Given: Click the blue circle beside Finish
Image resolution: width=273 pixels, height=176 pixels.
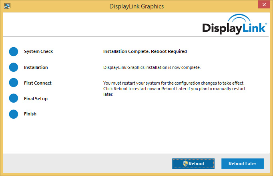Looking at the screenshot, I should (x=14, y=114).
